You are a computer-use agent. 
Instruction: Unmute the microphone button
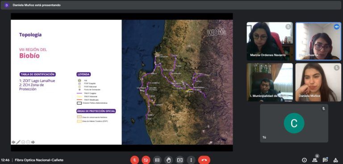(x=134, y=160)
